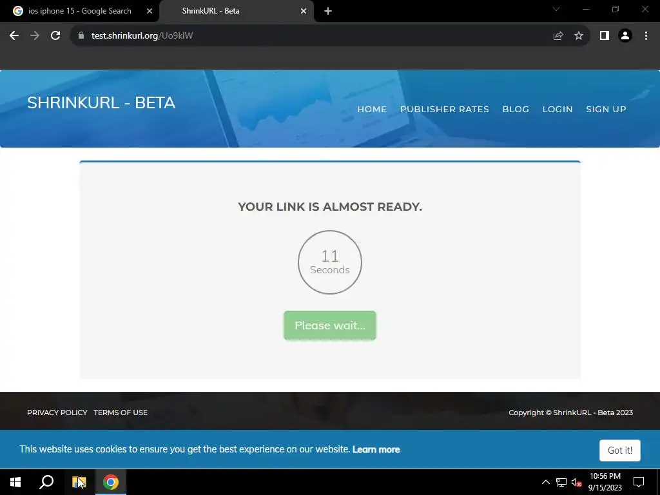Open the PRIVACY POLICY footer link
The height and width of the screenshot is (495, 660).
coord(57,412)
